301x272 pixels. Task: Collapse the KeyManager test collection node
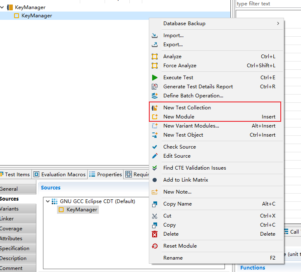(2, 7)
